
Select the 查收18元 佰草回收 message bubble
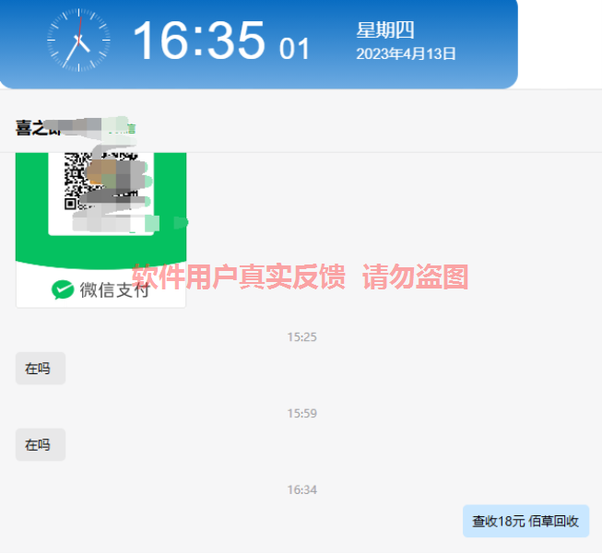point(525,521)
